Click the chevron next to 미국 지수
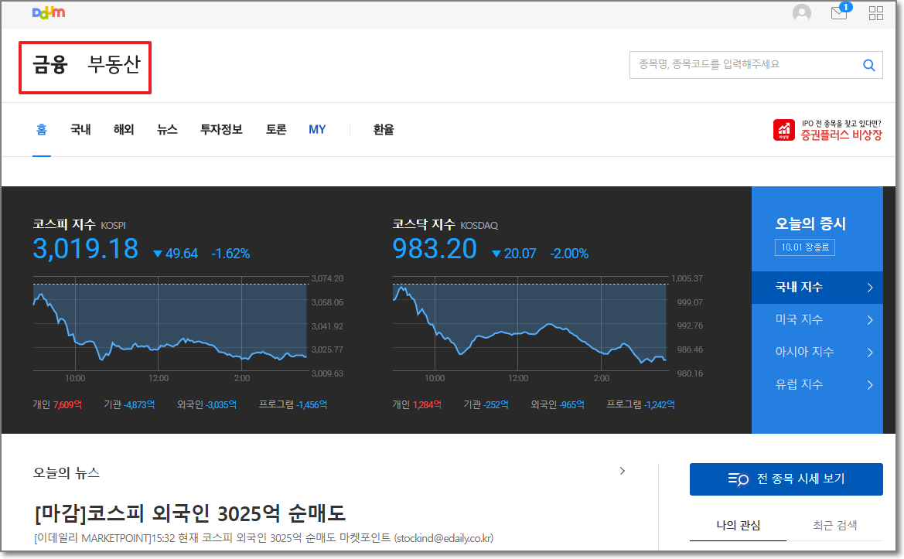The height and width of the screenshot is (559, 904). tap(870, 320)
